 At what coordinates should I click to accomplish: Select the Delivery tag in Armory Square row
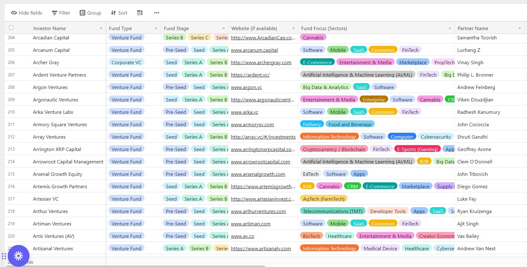tap(312, 124)
